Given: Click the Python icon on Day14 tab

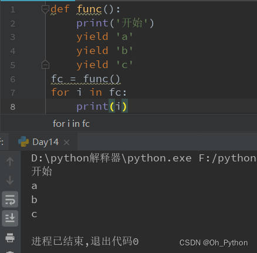Looking at the screenshot, I should pos(23,141).
